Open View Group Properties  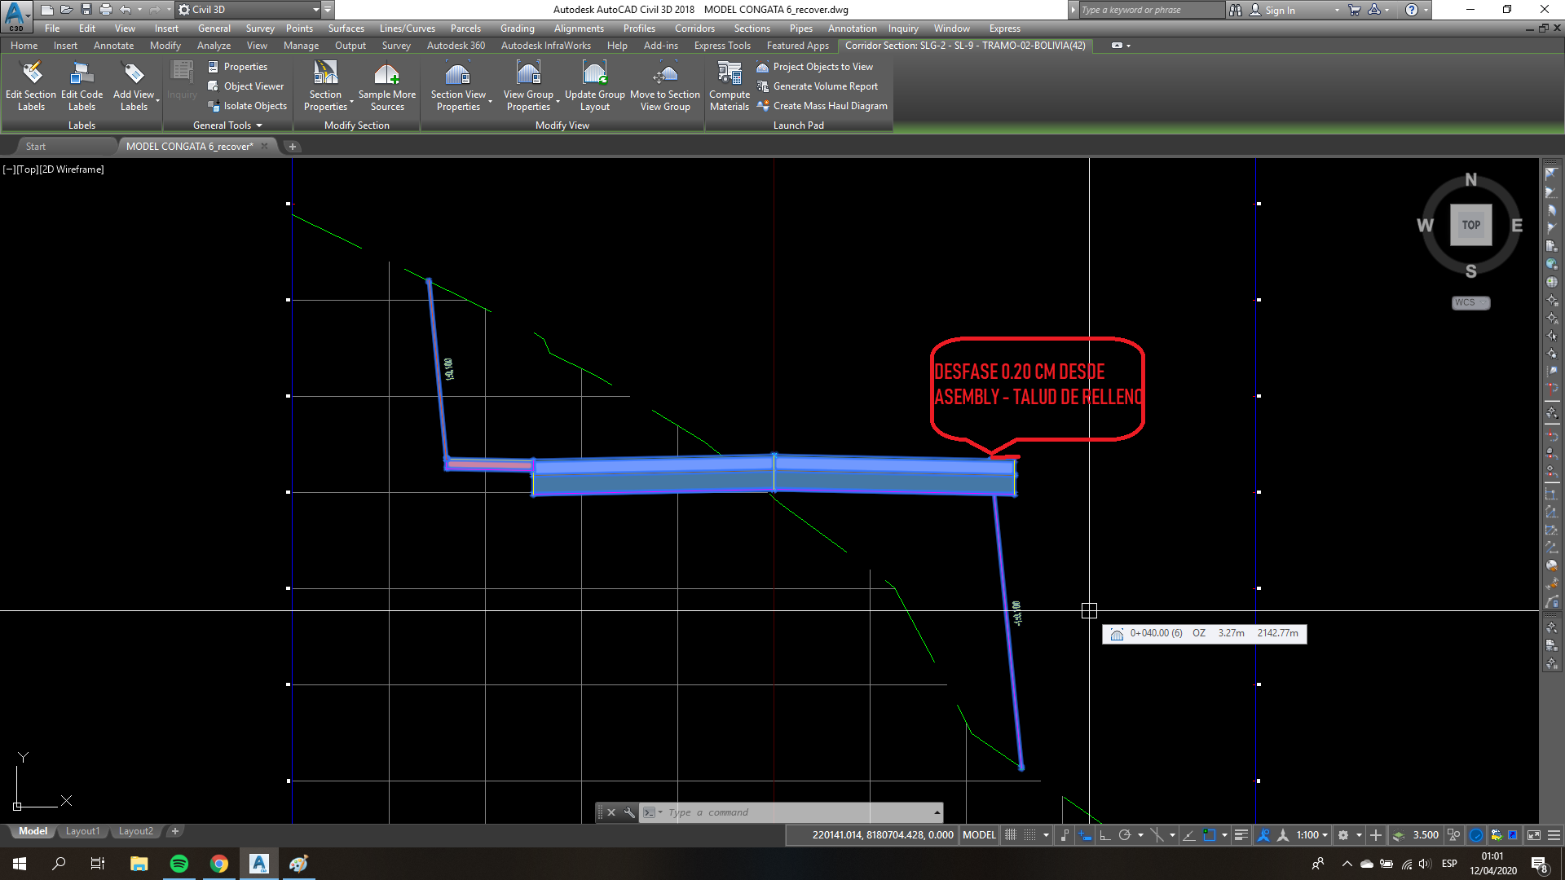tap(528, 86)
